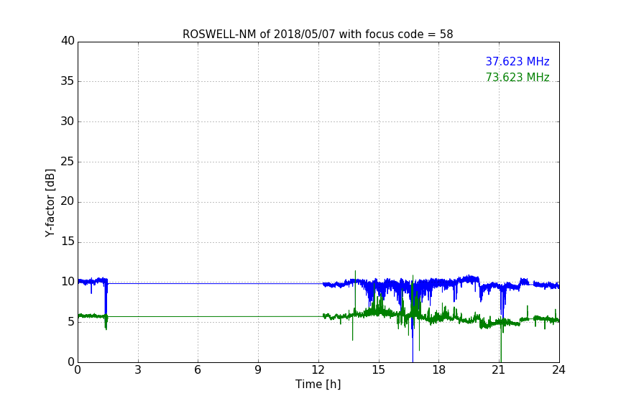621x414 pixels.
Task: Click x-axis tick label 21
Action: [x=499, y=370]
